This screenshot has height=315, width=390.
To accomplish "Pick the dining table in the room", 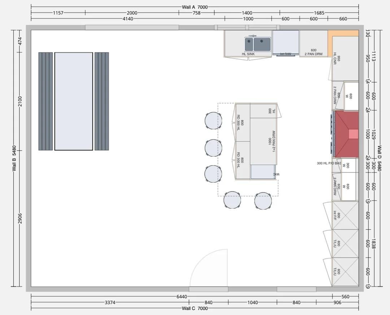I will point(74,101).
